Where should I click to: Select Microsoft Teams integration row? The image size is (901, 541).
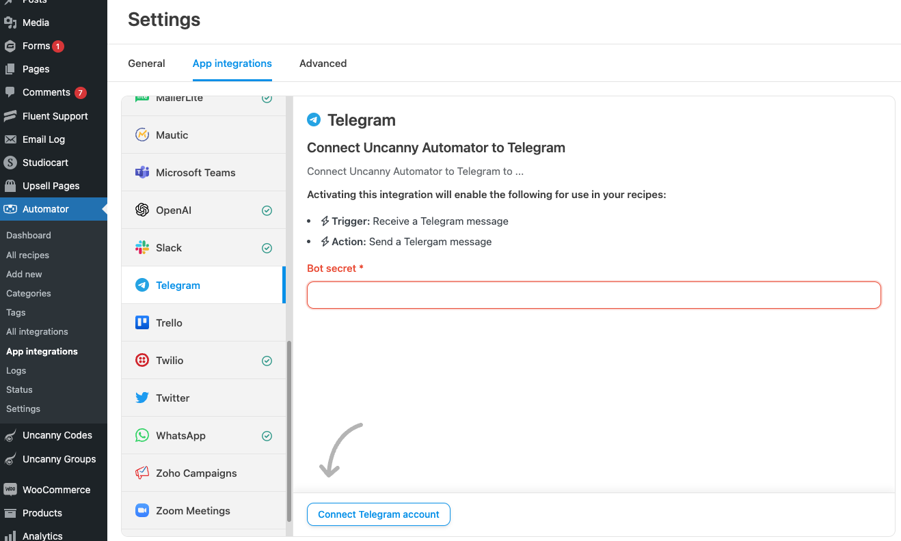coord(204,172)
